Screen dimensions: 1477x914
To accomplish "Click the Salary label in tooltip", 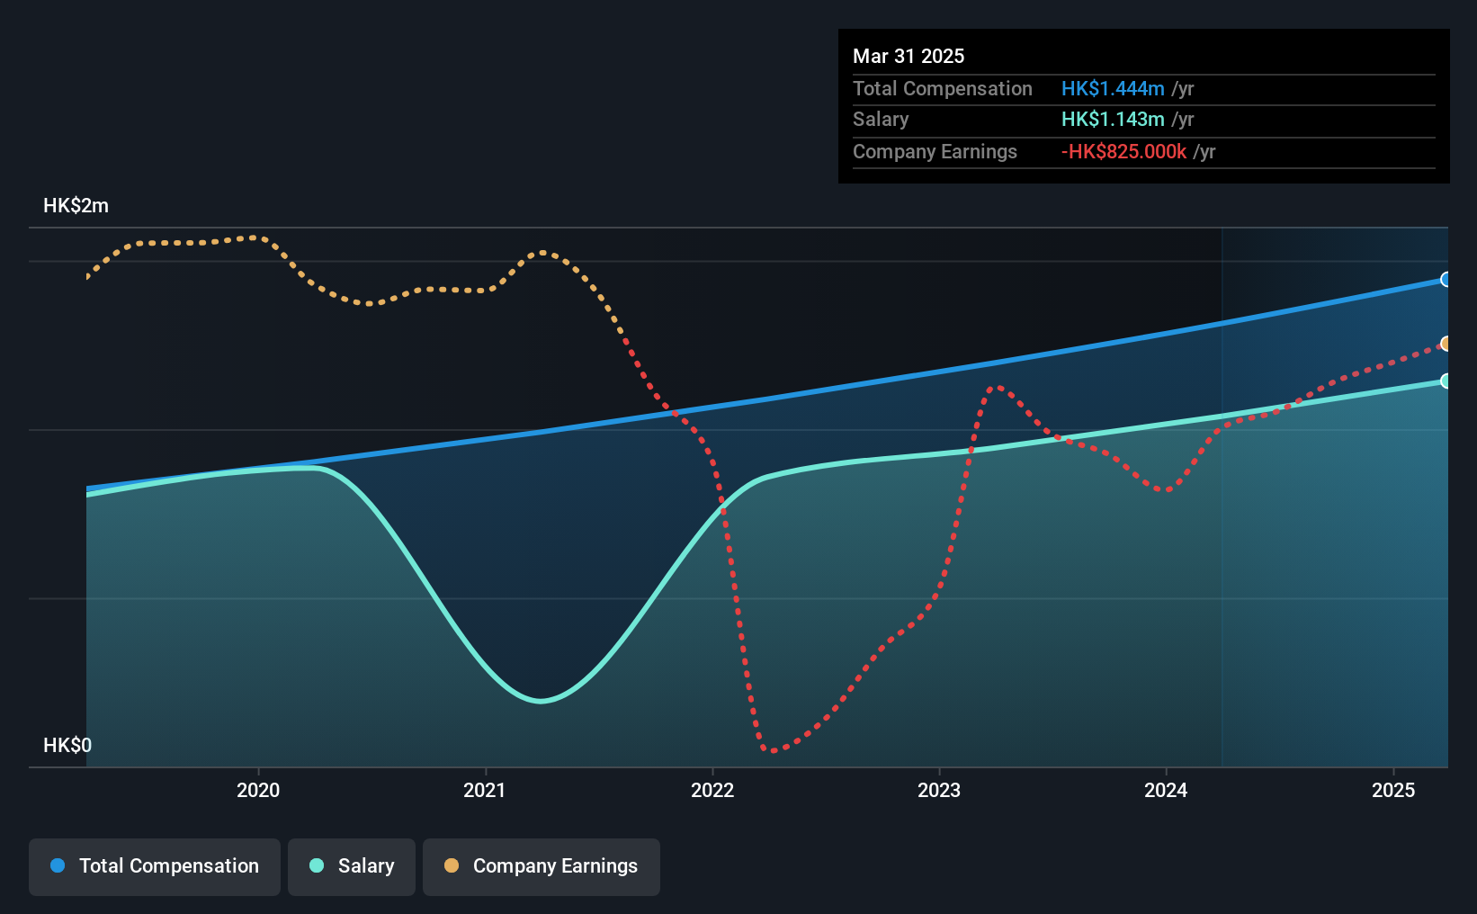I will pyautogui.click(x=881, y=120).
